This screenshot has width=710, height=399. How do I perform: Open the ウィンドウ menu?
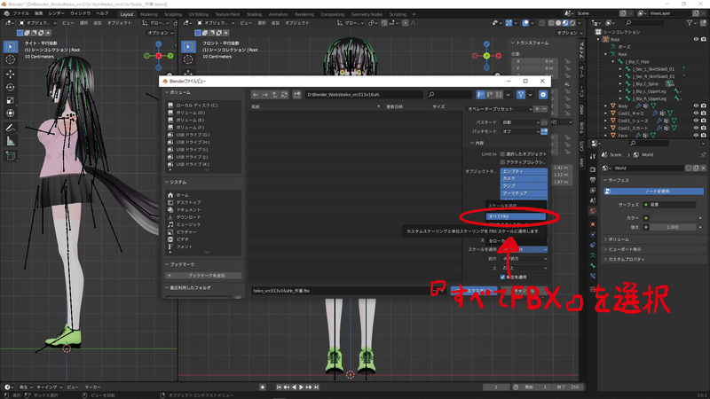80,13
